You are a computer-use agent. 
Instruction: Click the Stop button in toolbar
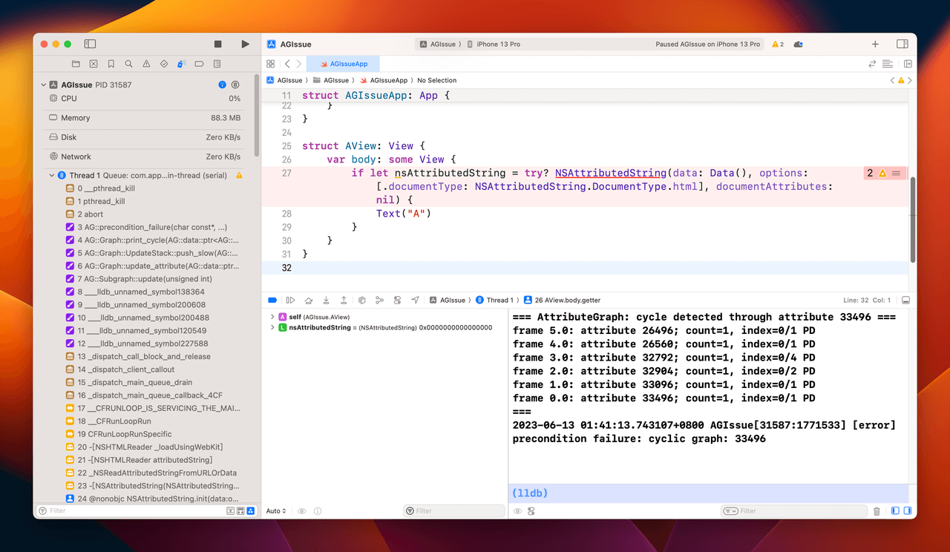(x=217, y=45)
